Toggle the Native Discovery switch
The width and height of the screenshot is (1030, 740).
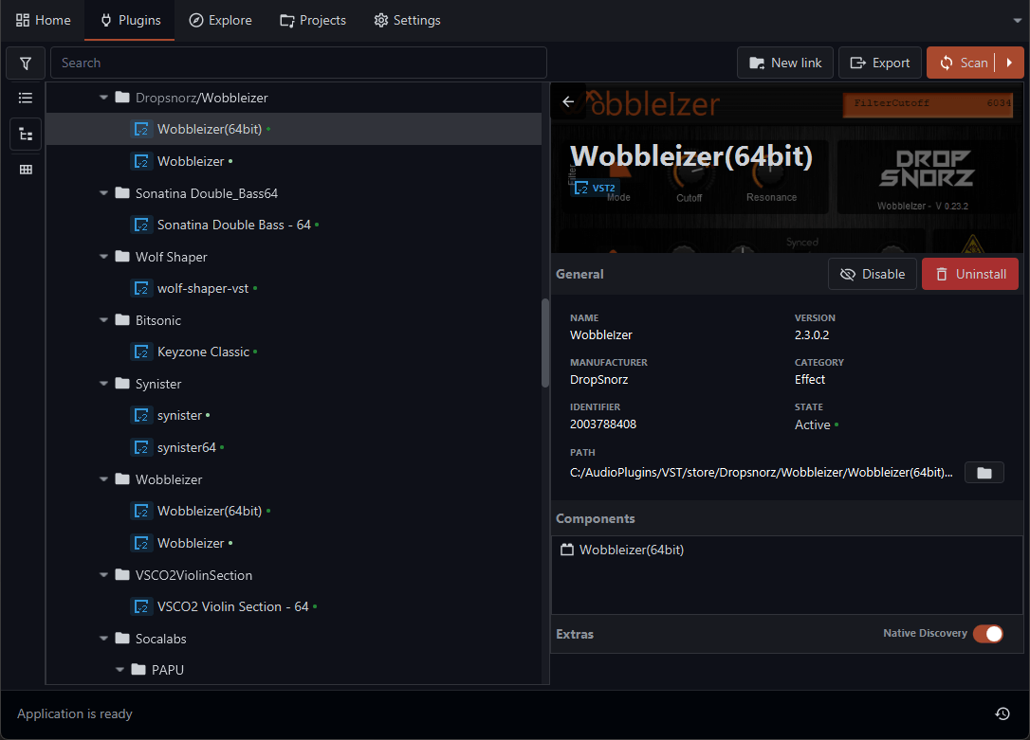click(x=988, y=634)
